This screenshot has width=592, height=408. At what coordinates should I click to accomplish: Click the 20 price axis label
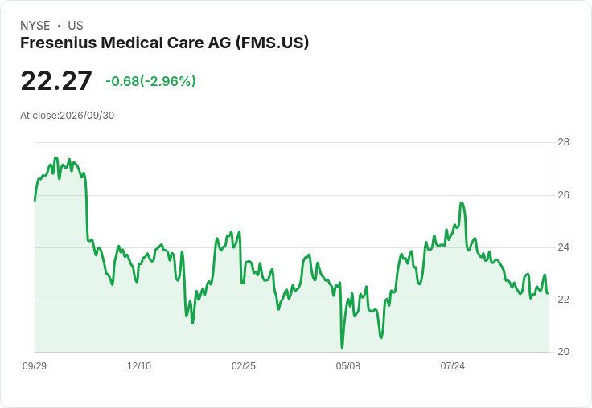point(563,352)
